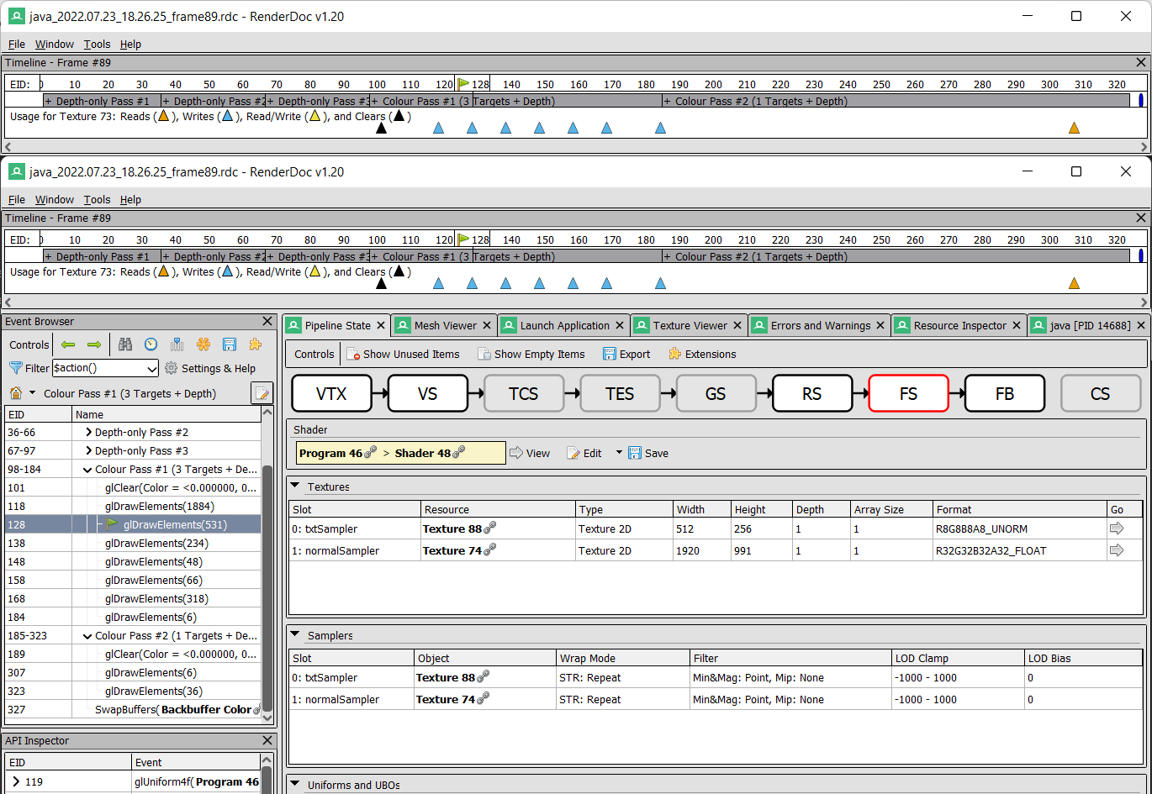The image size is (1152, 794).
Task: Click black clear marker in lower window timeline
Action: pyautogui.click(x=382, y=283)
